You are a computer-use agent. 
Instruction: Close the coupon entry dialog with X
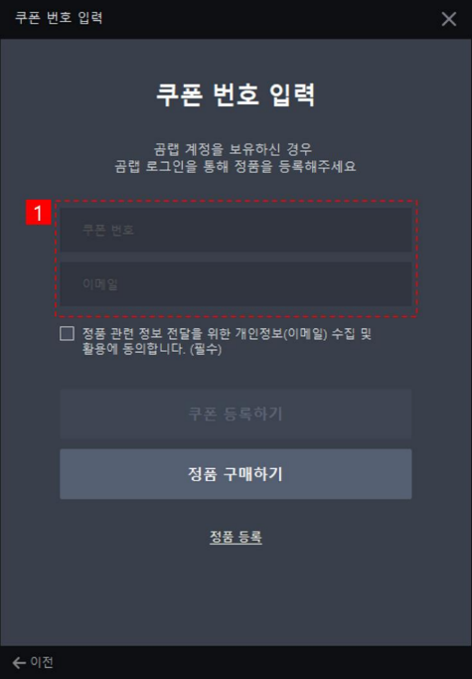(448, 19)
